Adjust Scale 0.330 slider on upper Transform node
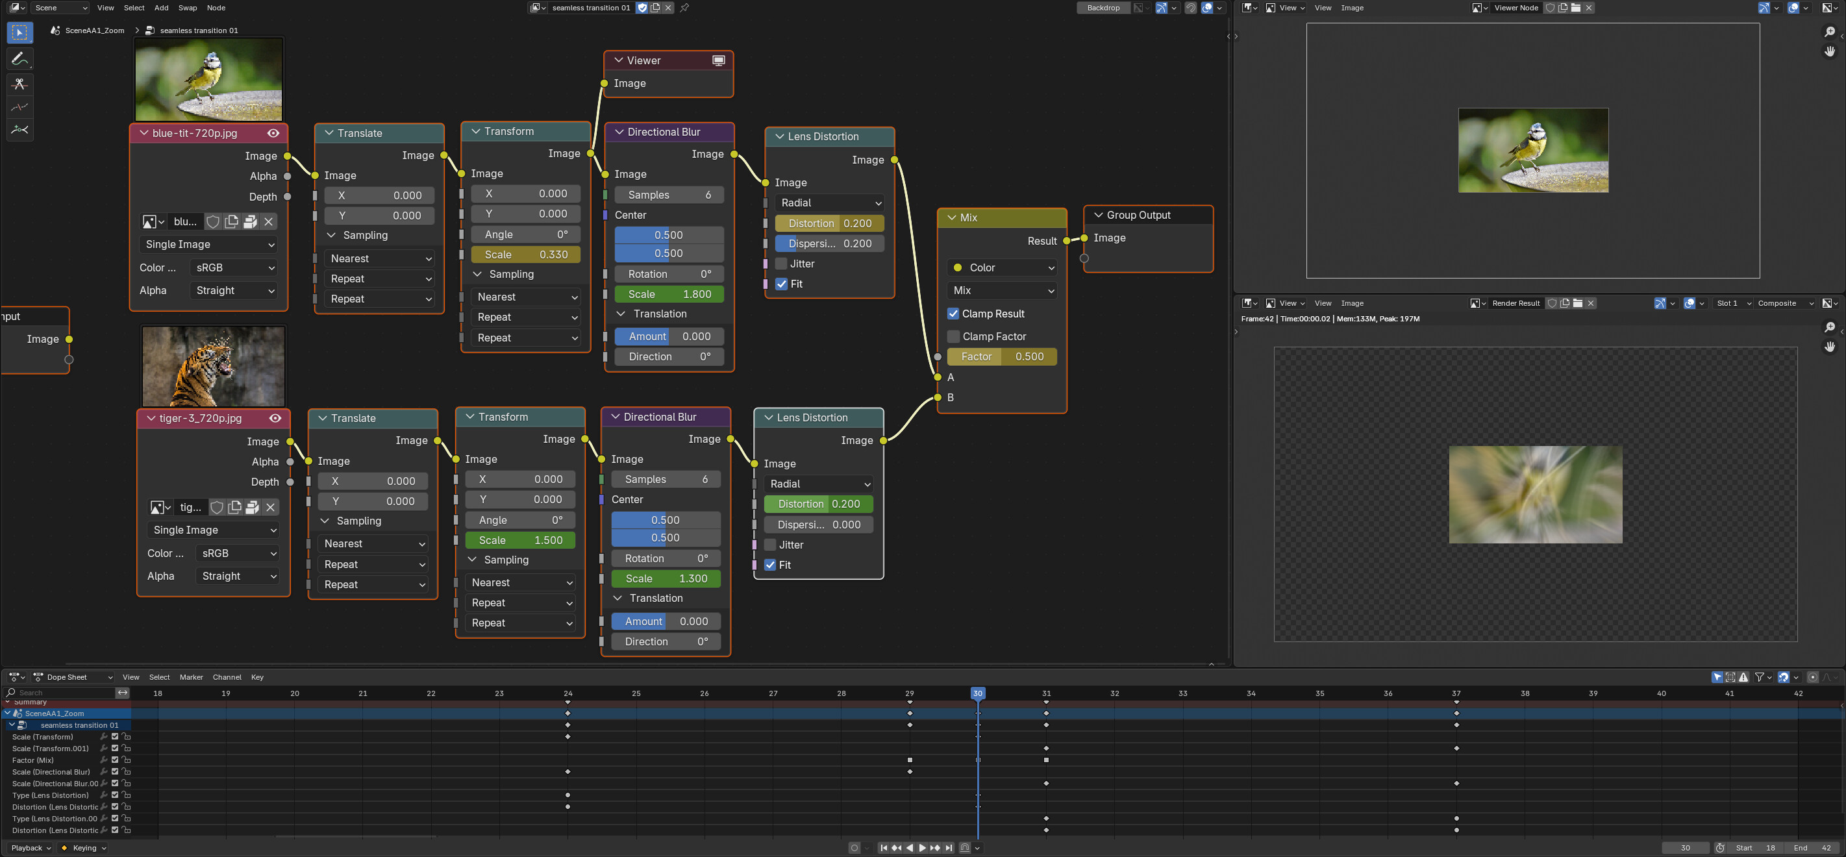 point(526,255)
